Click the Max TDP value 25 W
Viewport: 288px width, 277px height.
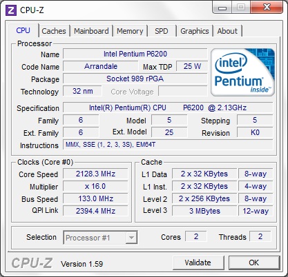[x=192, y=66]
